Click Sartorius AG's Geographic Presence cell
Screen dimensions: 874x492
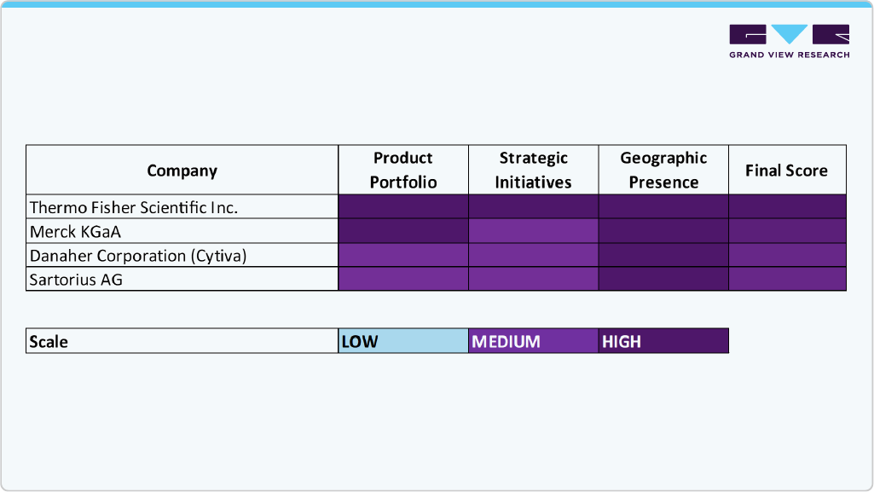point(664,279)
